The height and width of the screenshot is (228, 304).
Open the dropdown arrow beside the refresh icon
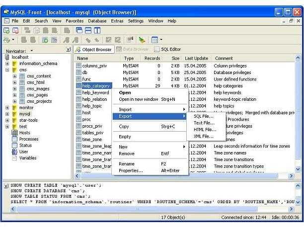click(13, 40)
